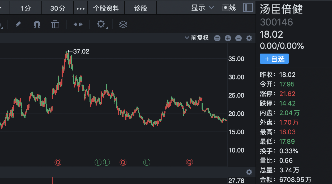Screen dimensions: 332x184
Task: Open the 前复权 adjustment dropdown
Action: coord(197,38)
